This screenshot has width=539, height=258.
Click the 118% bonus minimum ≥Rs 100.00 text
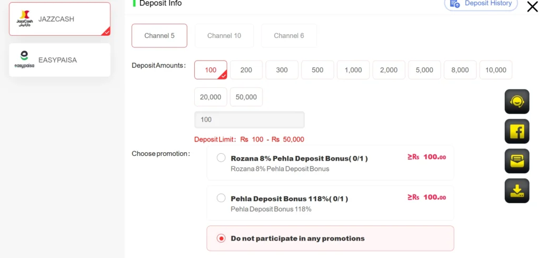point(426,197)
